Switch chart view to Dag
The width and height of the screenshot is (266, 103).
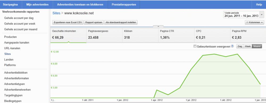pos(240,46)
